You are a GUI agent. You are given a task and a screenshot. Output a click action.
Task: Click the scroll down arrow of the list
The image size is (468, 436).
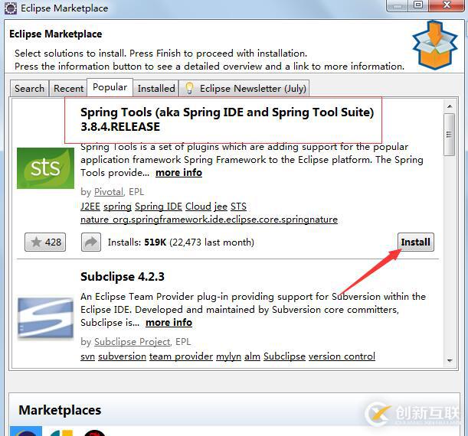click(450, 361)
